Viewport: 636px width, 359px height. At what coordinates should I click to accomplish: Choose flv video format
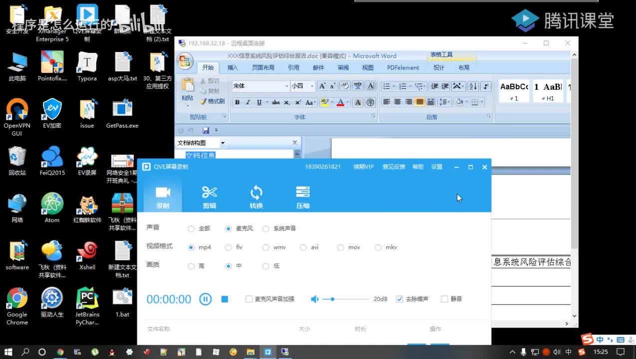click(x=229, y=247)
